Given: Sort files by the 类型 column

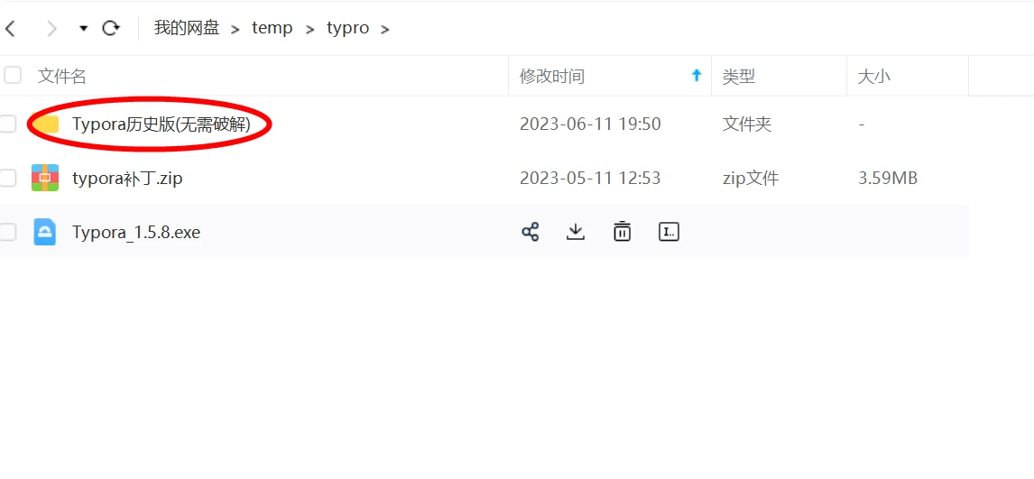Looking at the screenshot, I should pyautogui.click(x=739, y=77).
